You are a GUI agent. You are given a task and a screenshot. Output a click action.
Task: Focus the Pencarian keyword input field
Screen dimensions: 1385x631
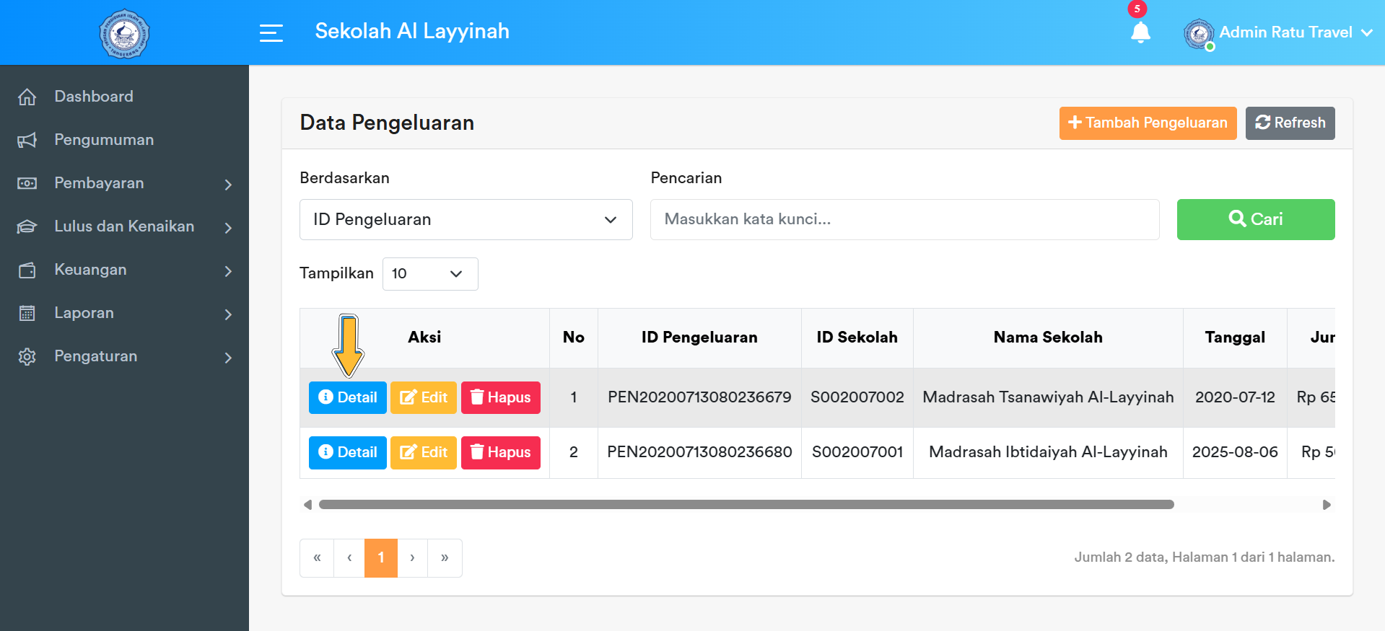point(904,219)
